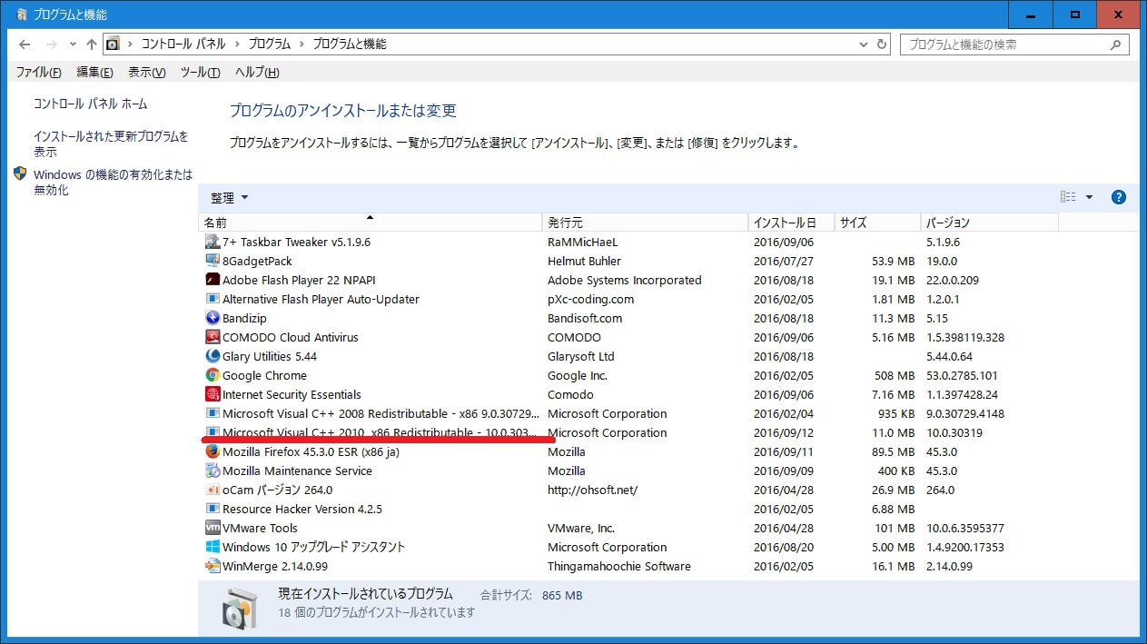Click the プログラム breadcrumb segment
This screenshot has height=644, width=1147.
[x=270, y=45]
